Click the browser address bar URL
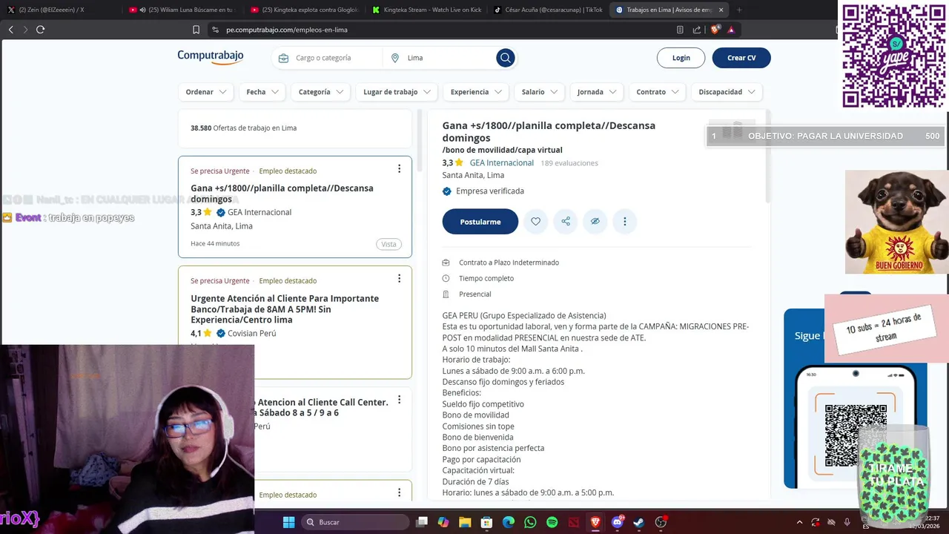 click(286, 30)
